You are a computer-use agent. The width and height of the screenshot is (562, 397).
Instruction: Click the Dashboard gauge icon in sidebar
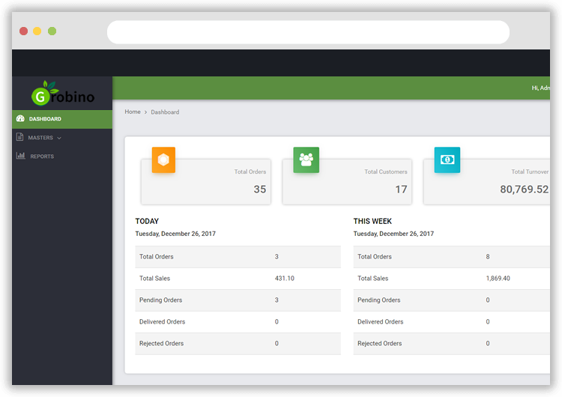(x=20, y=118)
